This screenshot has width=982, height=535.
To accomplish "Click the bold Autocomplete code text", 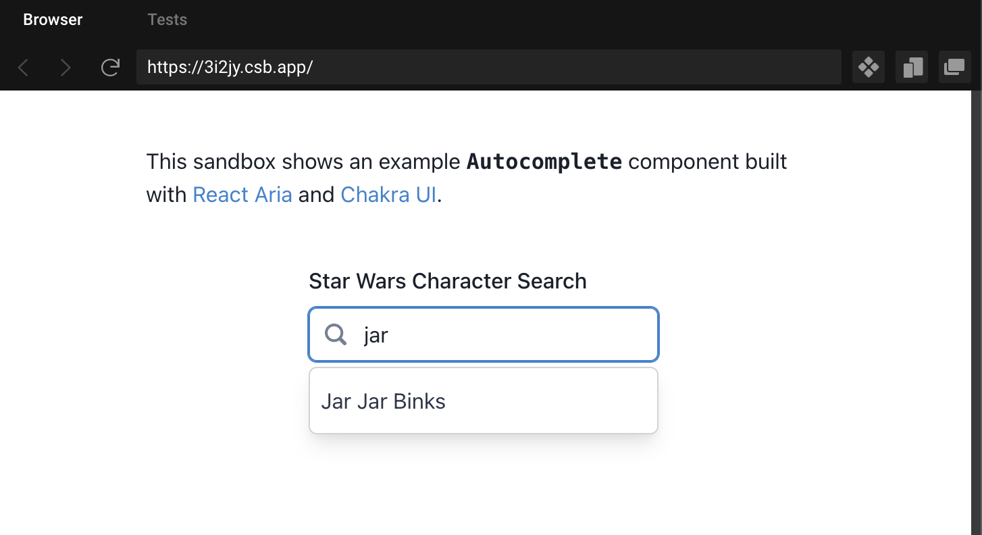I will (x=544, y=162).
